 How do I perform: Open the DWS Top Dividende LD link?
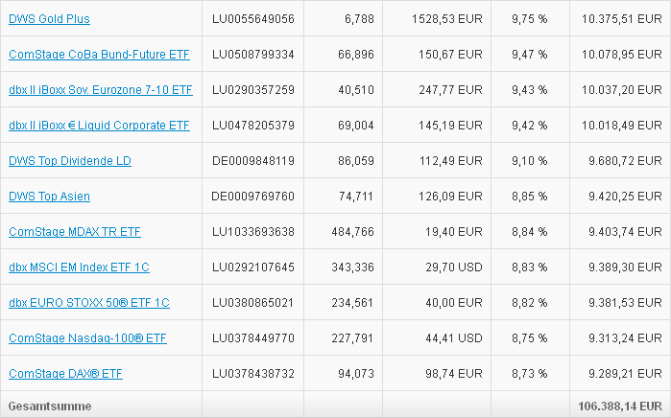click(x=70, y=161)
